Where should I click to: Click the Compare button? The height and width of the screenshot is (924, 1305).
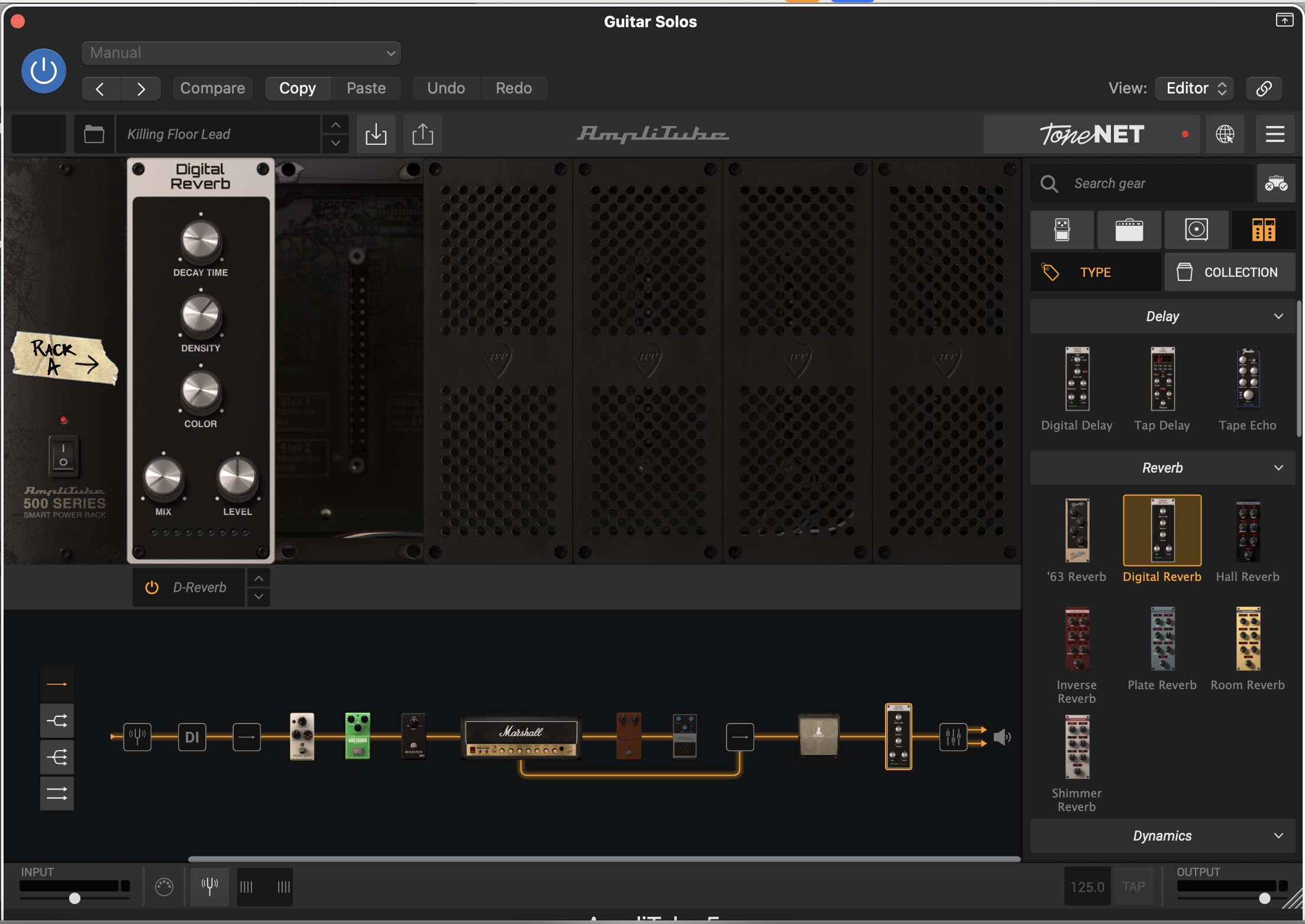pyautogui.click(x=212, y=88)
